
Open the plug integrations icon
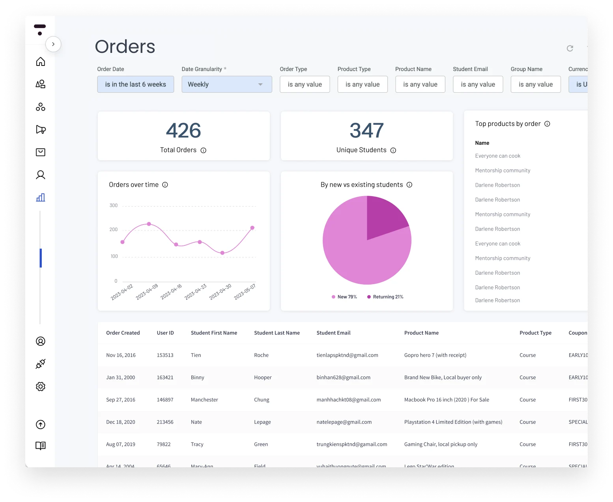[41, 364]
